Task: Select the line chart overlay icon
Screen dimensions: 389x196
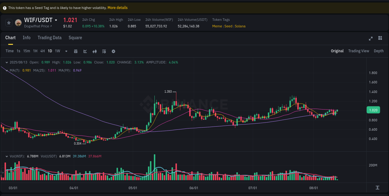Action: tap(85, 51)
